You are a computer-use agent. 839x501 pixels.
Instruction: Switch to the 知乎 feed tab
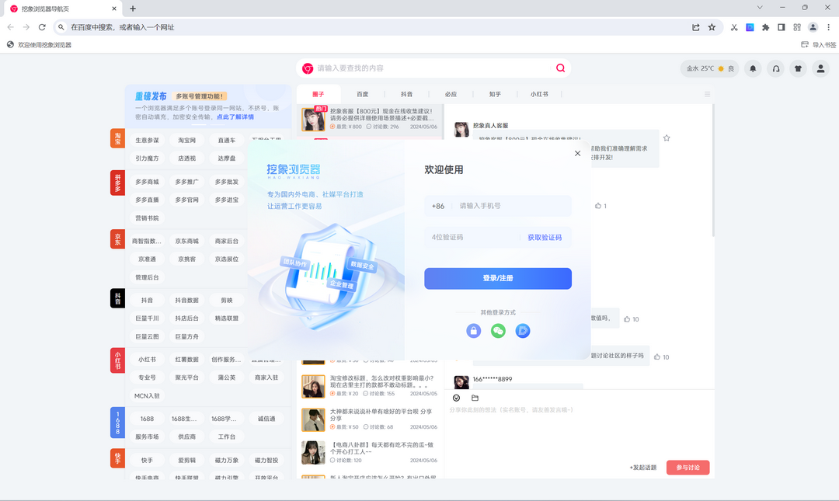(x=495, y=93)
